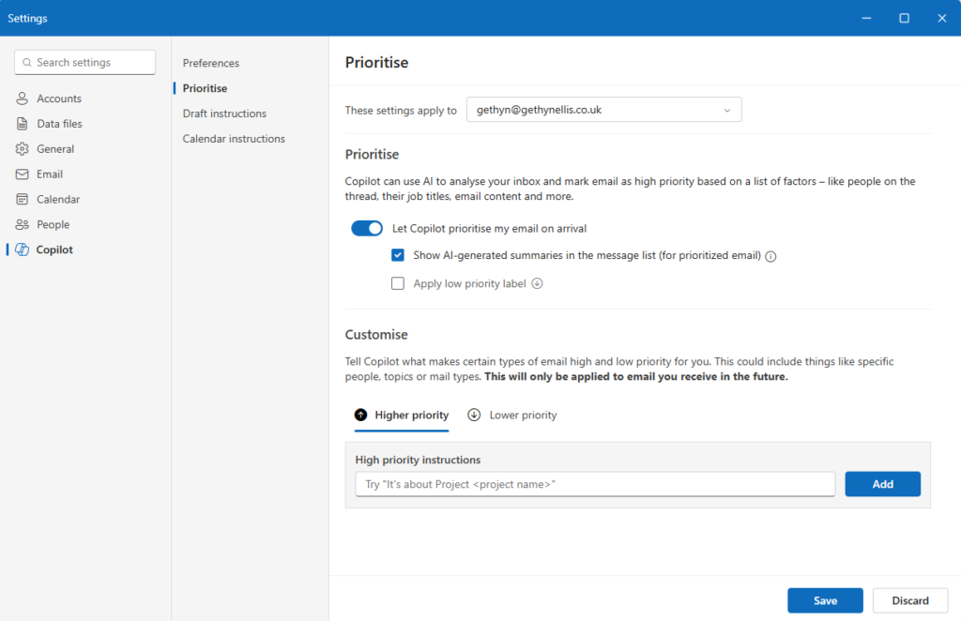Click the People icon in sidebar
Image resolution: width=961 pixels, height=621 pixels.
point(23,224)
